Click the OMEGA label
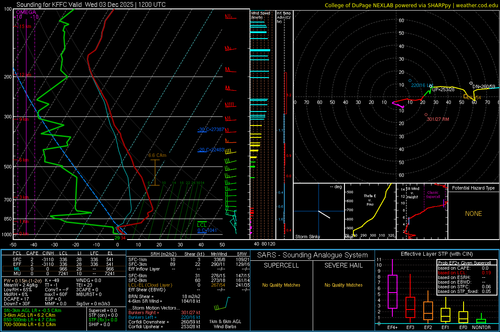This screenshot has width=500, height=332. (26, 12)
